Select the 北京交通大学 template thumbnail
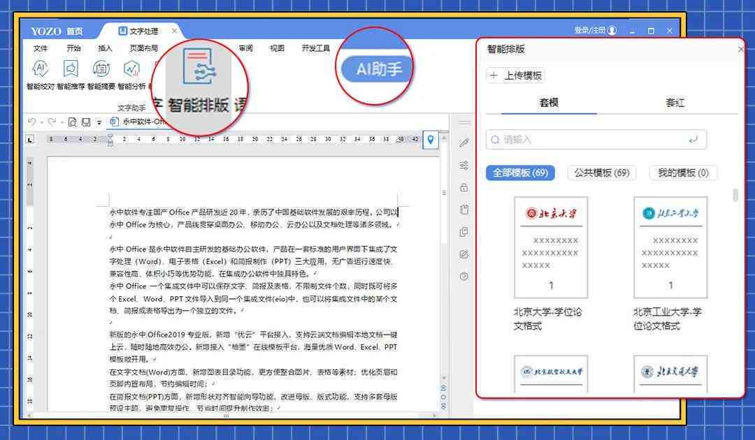The width and height of the screenshot is (755, 440). pos(670,374)
